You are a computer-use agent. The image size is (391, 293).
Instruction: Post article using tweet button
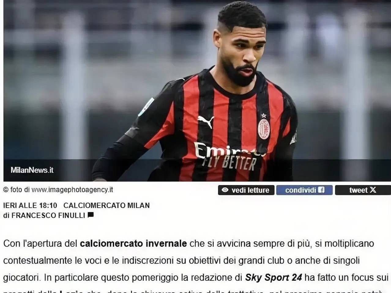tap(363, 190)
